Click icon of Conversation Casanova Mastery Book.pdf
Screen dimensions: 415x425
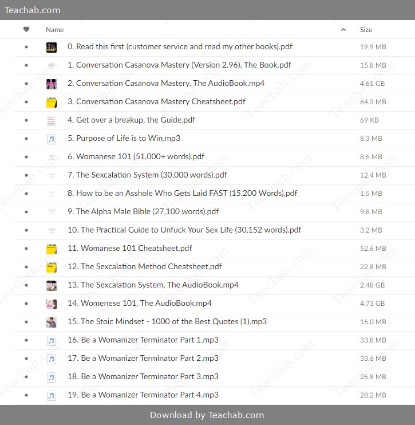(x=52, y=65)
